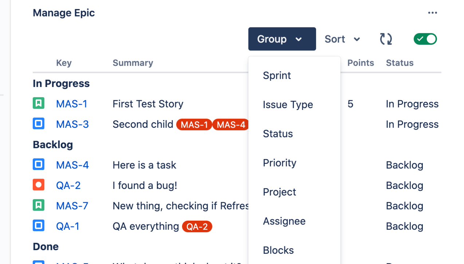Expand the Sort dropdown
464x264 pixels.
pyautogui.click(x=342, y=39)
